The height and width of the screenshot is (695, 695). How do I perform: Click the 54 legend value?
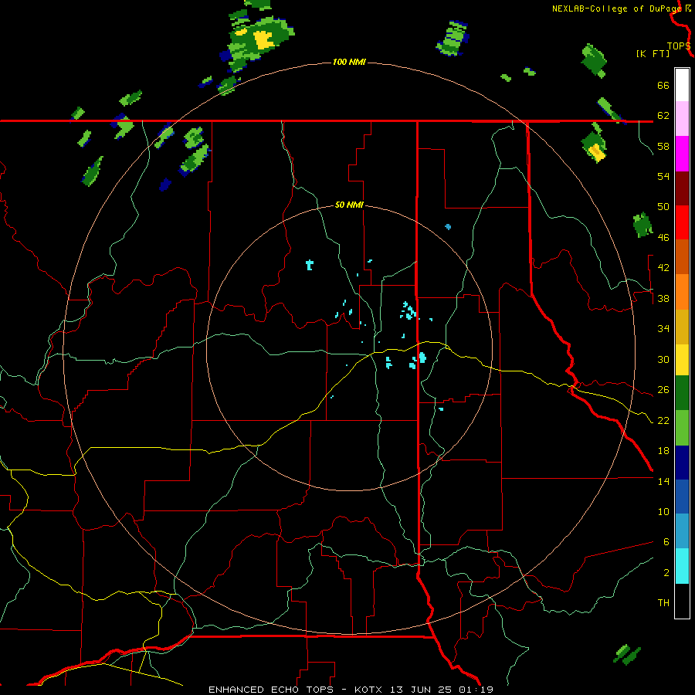pos(663,176)
